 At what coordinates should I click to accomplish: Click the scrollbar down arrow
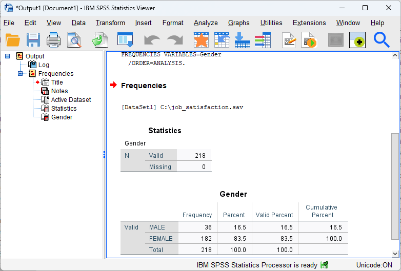[395, 254]
